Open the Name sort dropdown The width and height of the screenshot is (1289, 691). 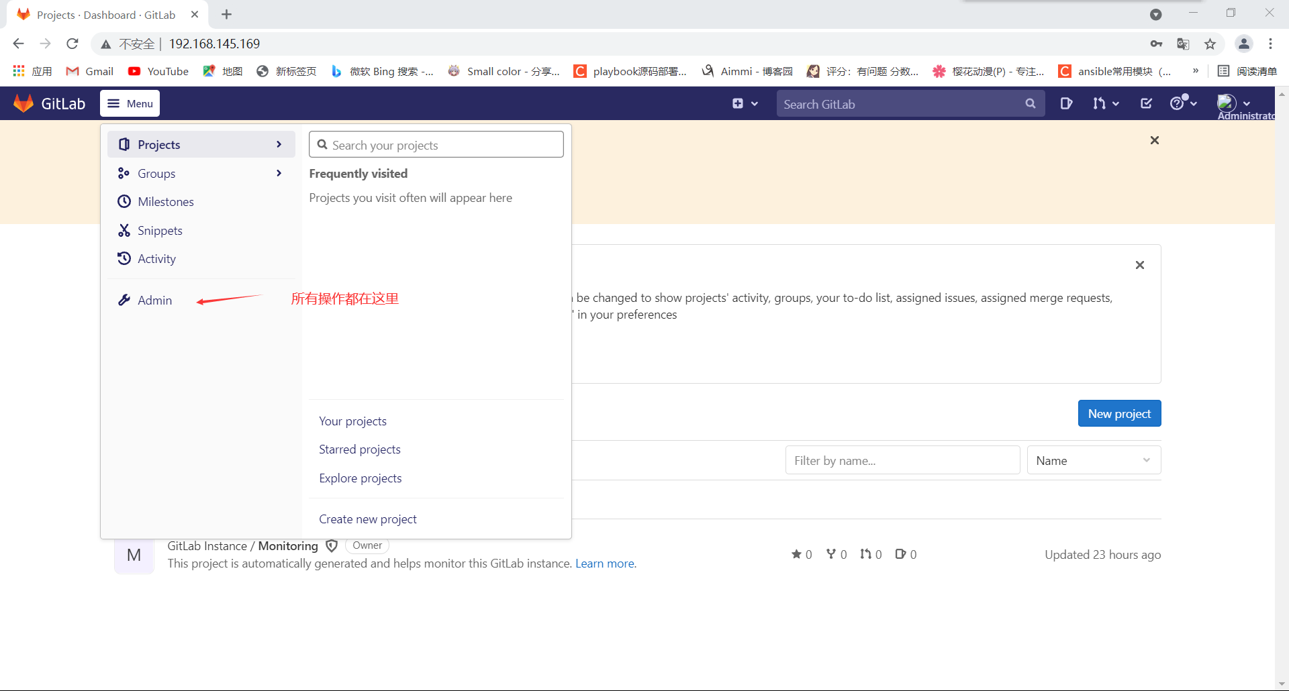click(x=1094, y=460)
